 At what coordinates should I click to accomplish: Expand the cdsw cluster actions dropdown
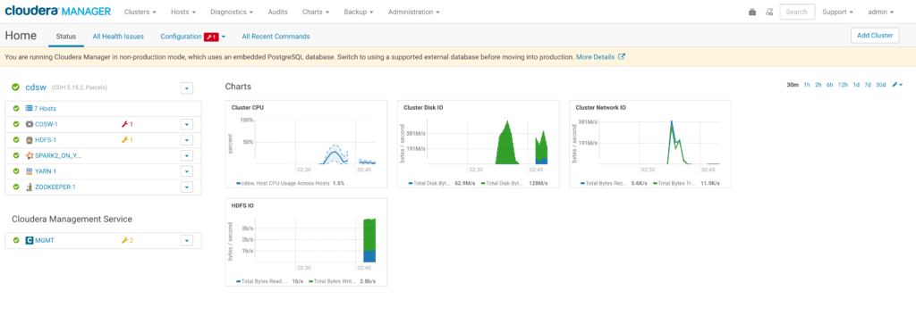(186, 88)
